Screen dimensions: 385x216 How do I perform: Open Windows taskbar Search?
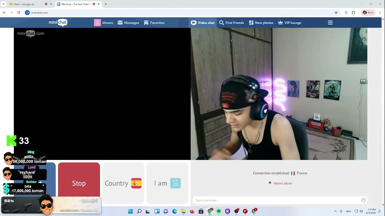pos(139,211)
